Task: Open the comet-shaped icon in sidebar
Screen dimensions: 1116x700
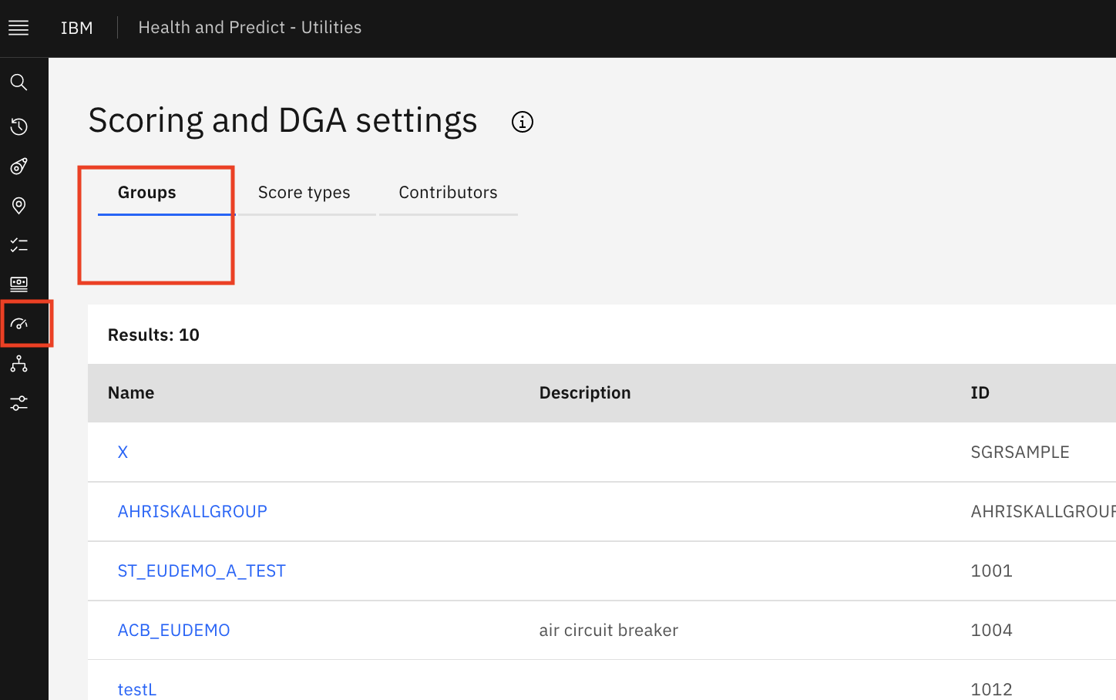Action: [19, 166]
